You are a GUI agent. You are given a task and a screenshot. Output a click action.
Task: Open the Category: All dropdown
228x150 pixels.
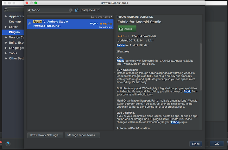(x=90, y=10)
